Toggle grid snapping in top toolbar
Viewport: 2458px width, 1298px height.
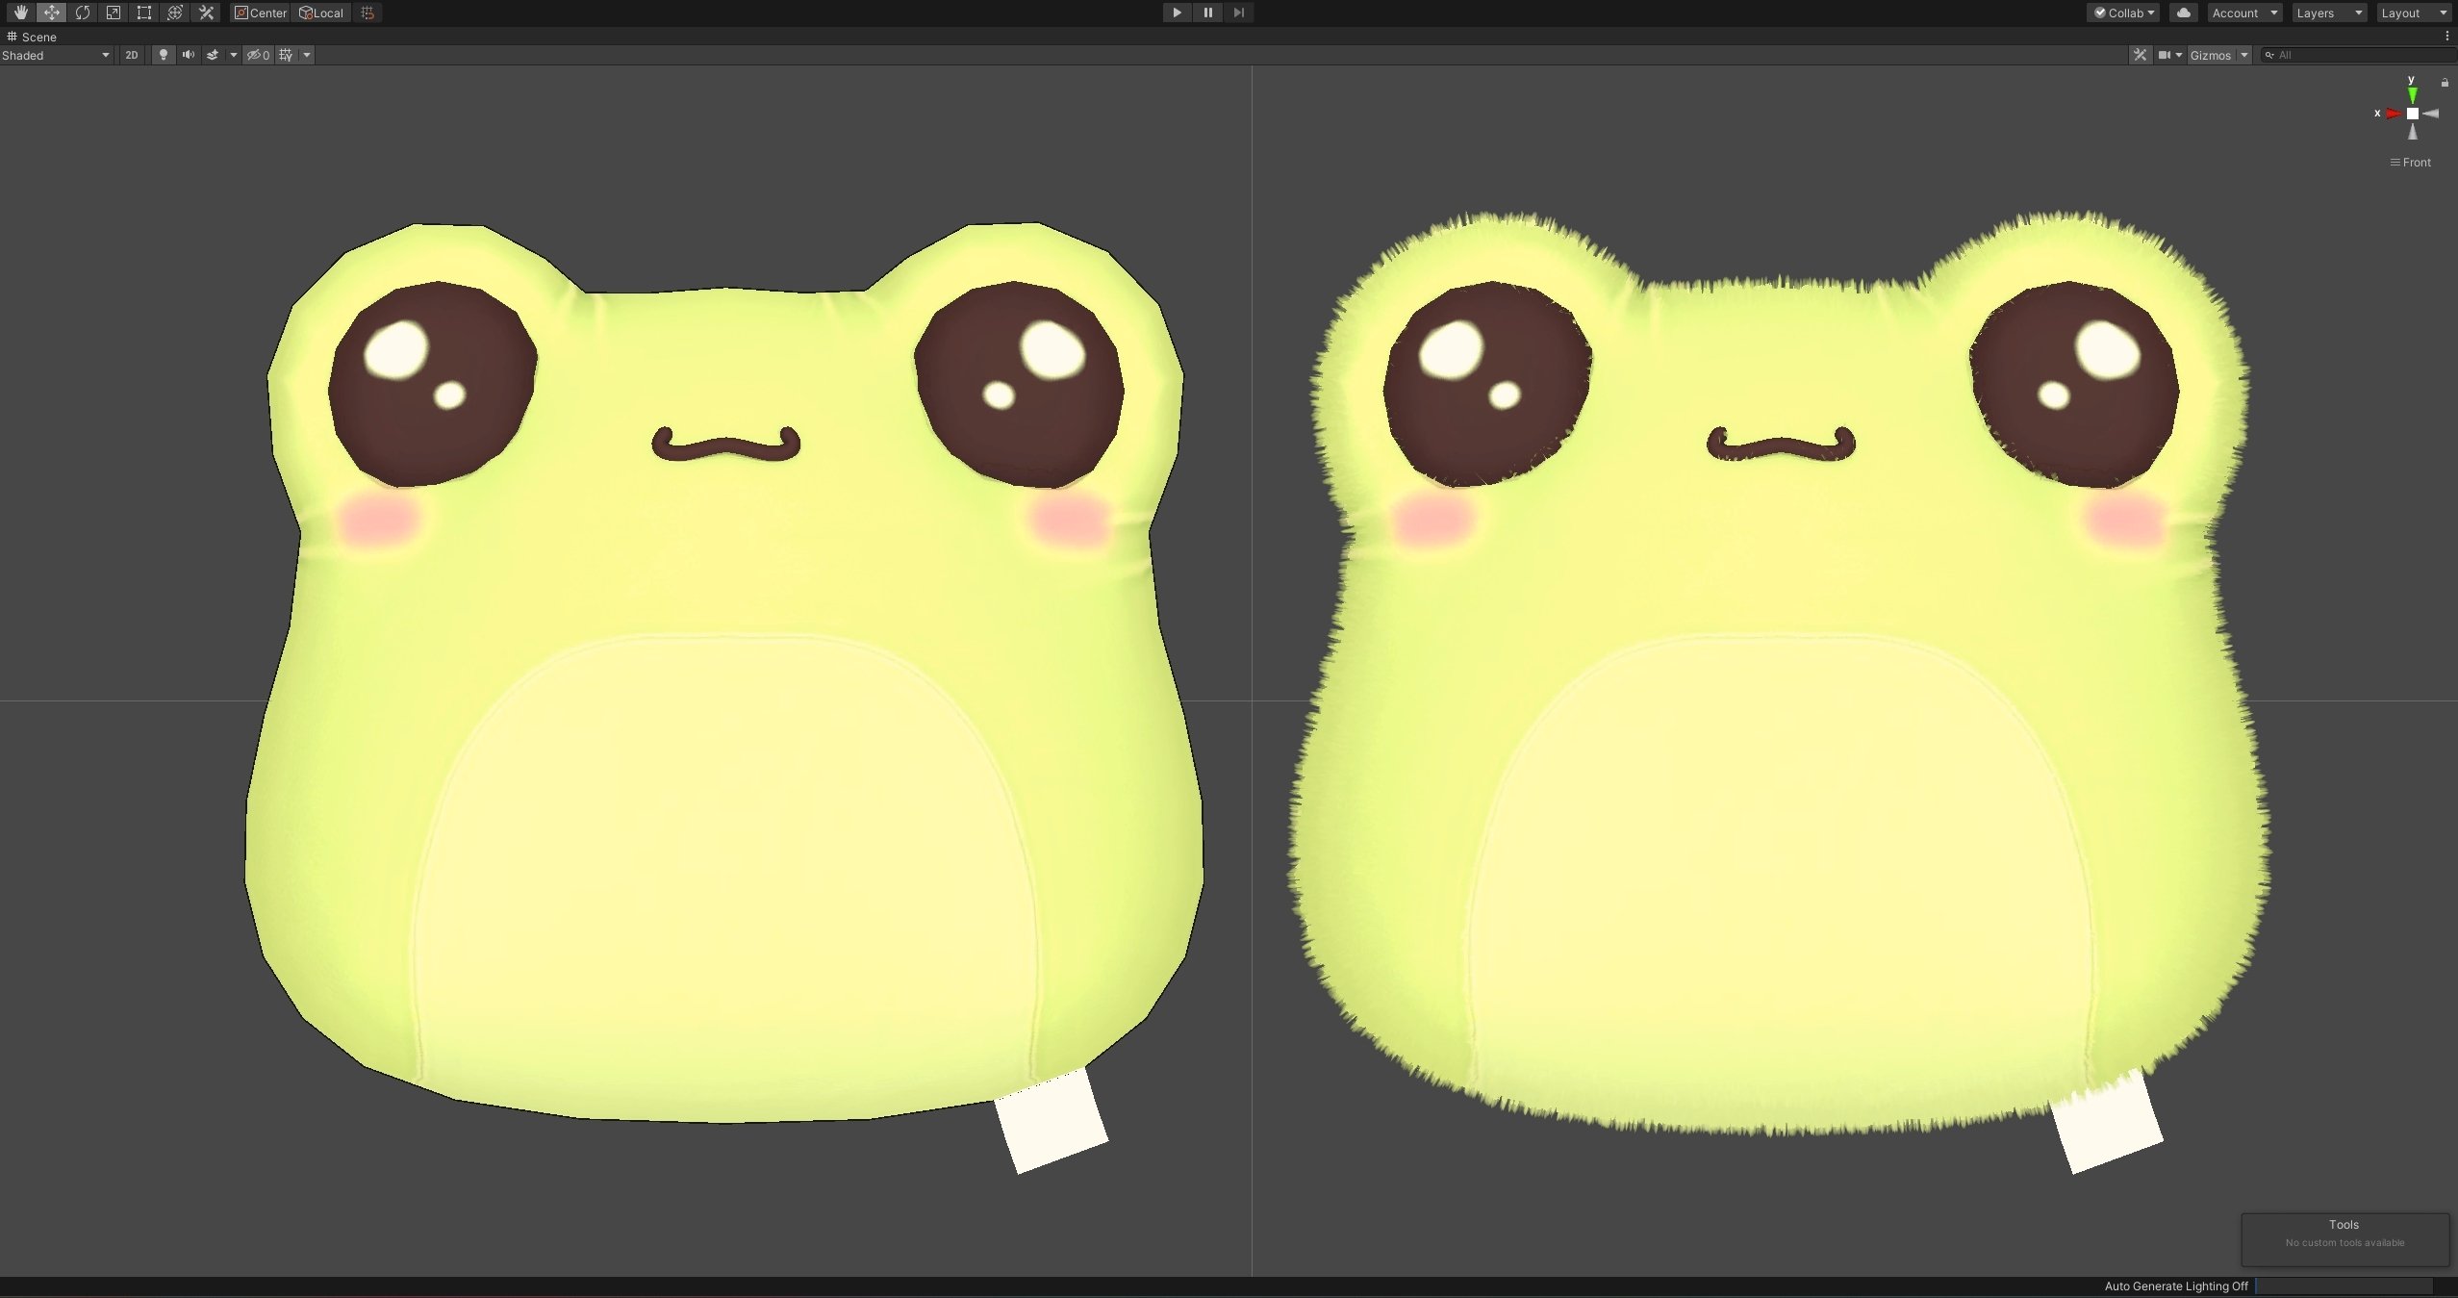coord(367,13)
